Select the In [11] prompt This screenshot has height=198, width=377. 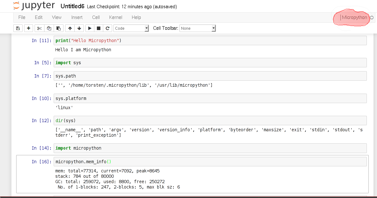[42, 40]
